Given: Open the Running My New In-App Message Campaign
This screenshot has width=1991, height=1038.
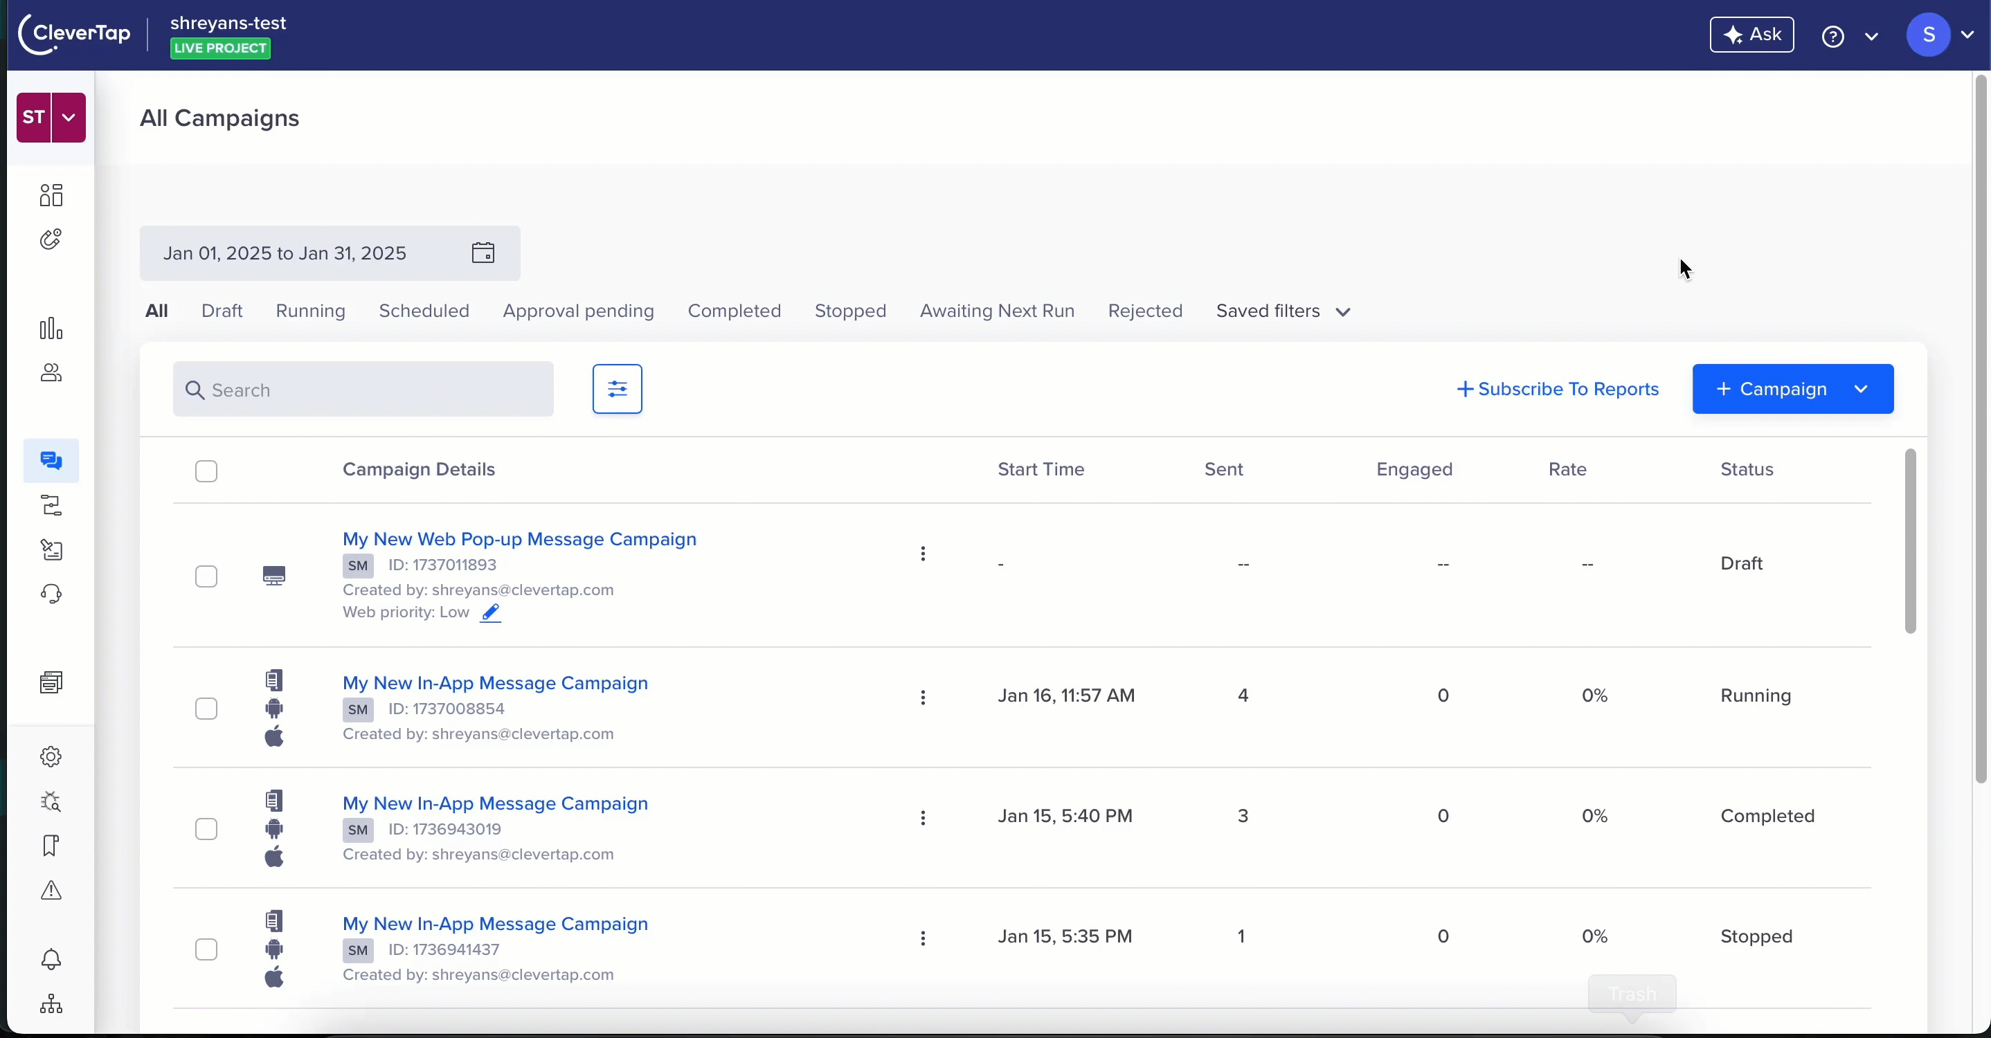Looking at the screenshot, I should [495, 684].
